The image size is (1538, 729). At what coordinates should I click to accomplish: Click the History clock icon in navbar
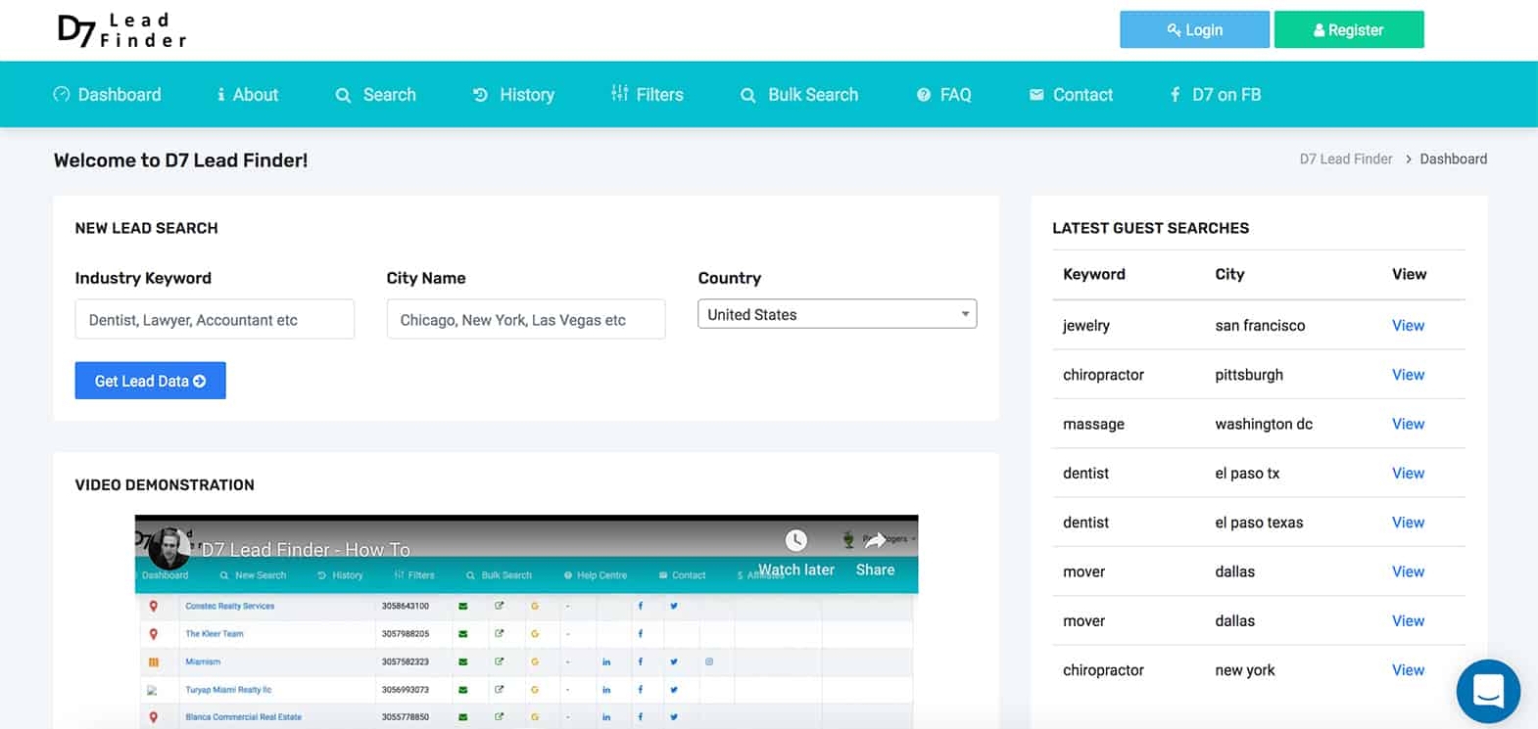pos(480,95)
